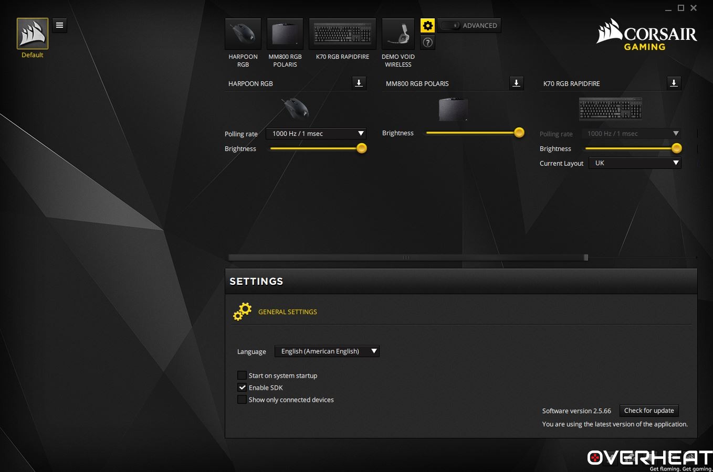Select the MM800 RGB POLARIS mousepad icon
This screenshot has width=713, height=472.
point(285,35)
